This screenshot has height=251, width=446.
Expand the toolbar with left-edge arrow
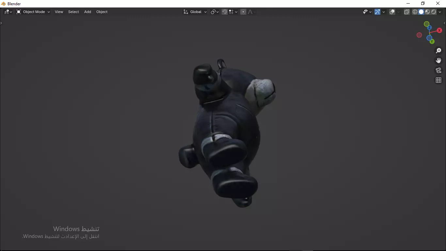[1, 23]
